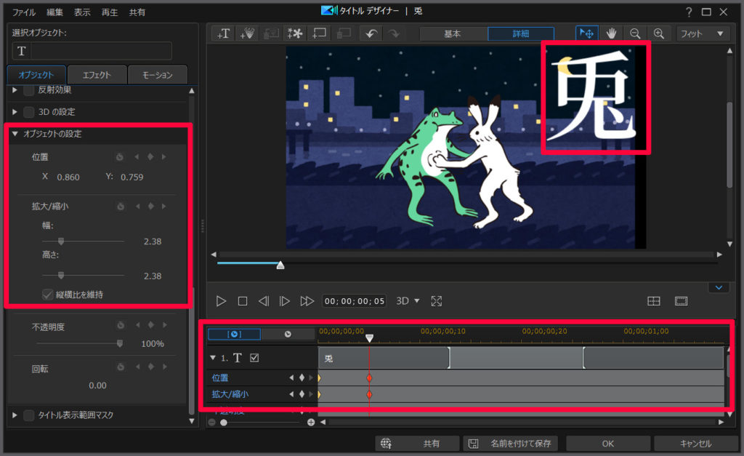Open the フィット zoom dropdown
The height and width of the screenshot is (456, 744).
pos(702,33)
